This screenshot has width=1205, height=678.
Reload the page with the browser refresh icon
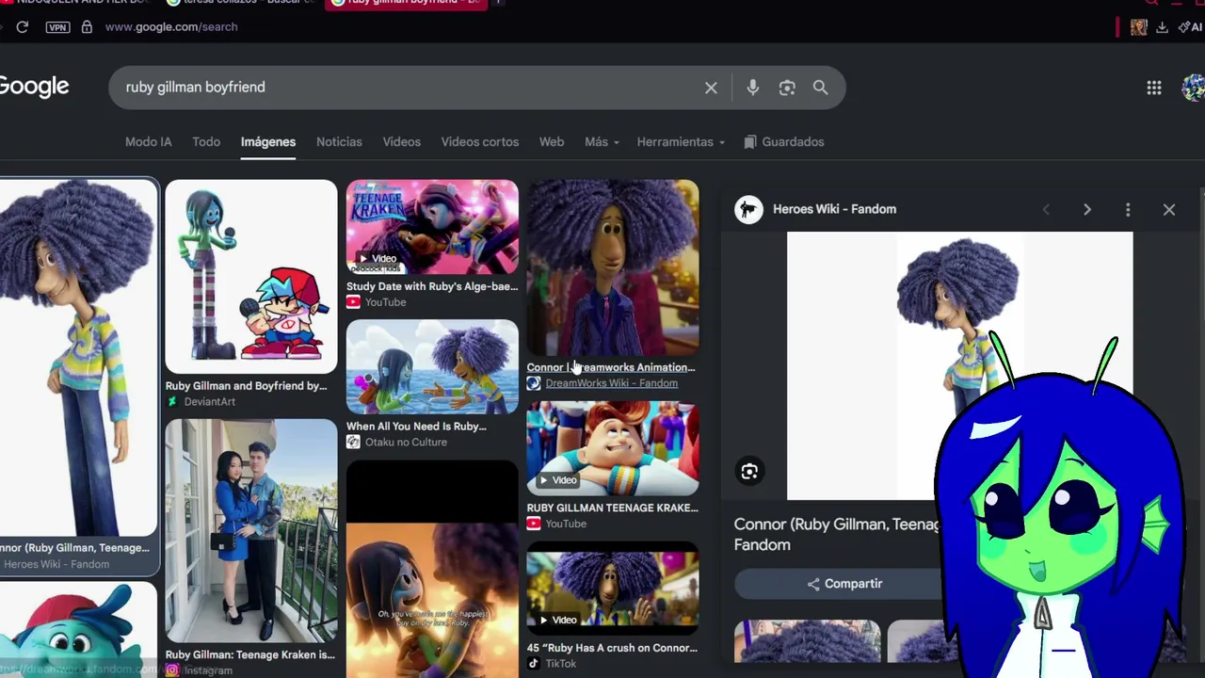(23, 27)
